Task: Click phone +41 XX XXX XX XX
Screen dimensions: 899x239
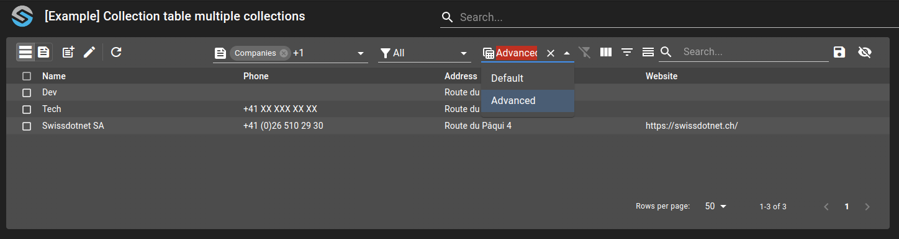Action: pos(280,109)
